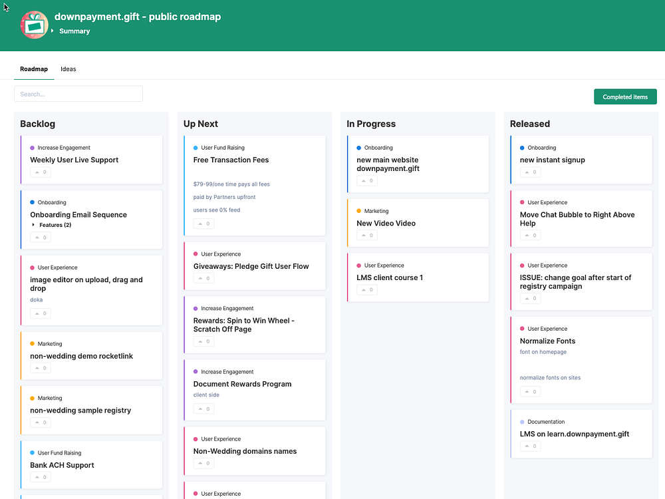Click orange Marketing dot on New Video Video
This screenshot has width=665, height=499.
pos(359,211)
